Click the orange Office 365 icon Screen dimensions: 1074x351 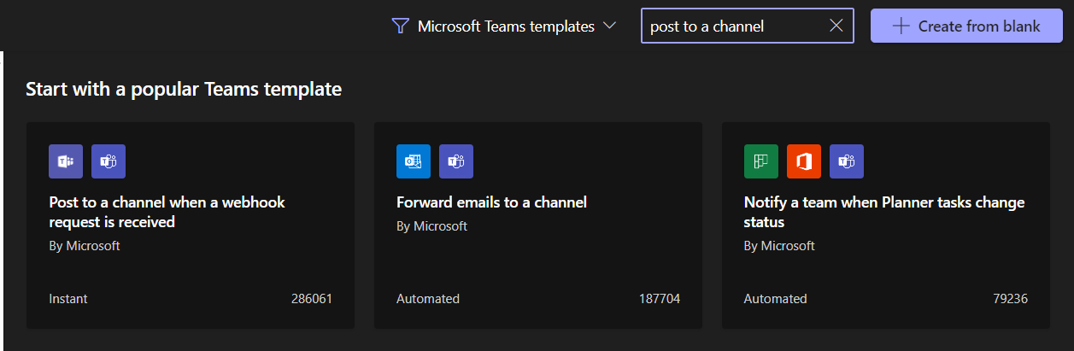804,161
